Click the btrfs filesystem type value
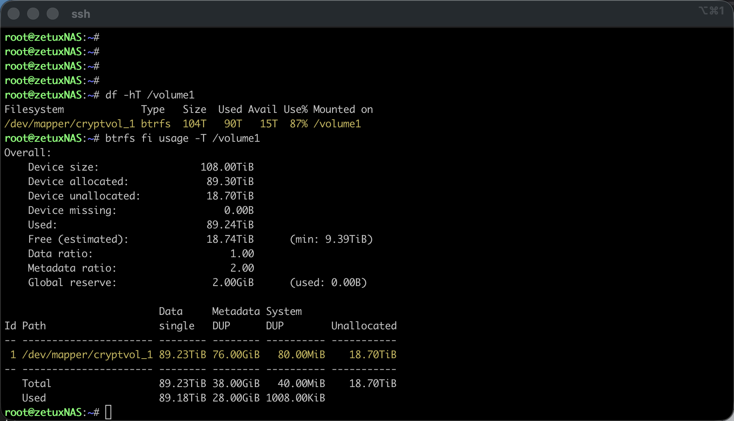This screenshot has height=421, width=734. pyautogui.click(x=155, y=124)
